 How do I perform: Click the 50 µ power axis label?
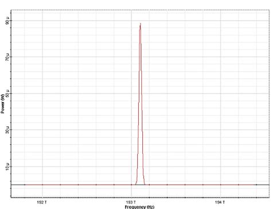tap(7, 93)
